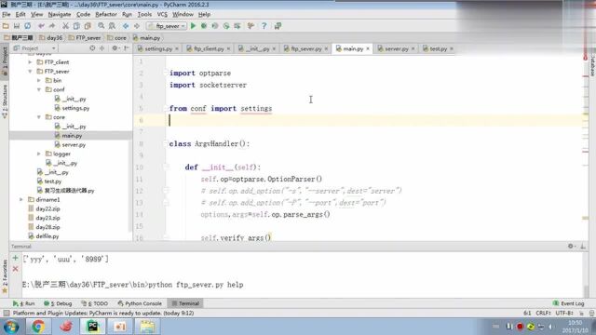Toggle the Project tool window side tab
The height and width of the screenshot is (335, 596).
[5, 60]
